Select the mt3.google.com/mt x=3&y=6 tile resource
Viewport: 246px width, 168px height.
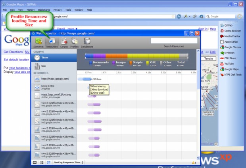tap(54, 121)
